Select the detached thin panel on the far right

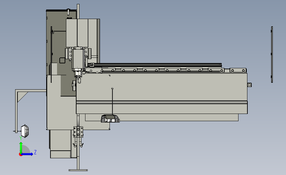coord(272,55)
